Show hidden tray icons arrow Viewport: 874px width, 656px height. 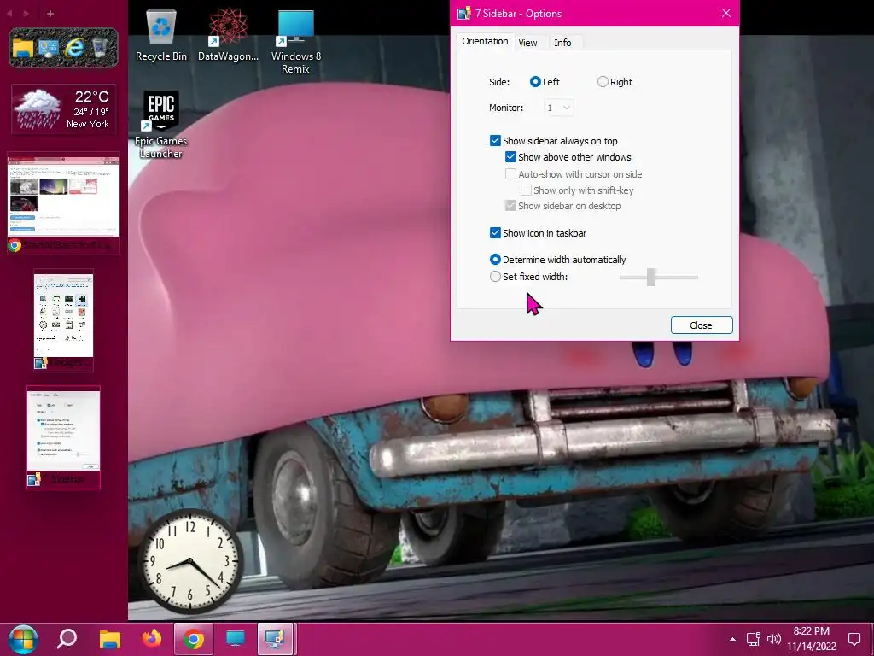pyautogui.click(x=732, y=639)
